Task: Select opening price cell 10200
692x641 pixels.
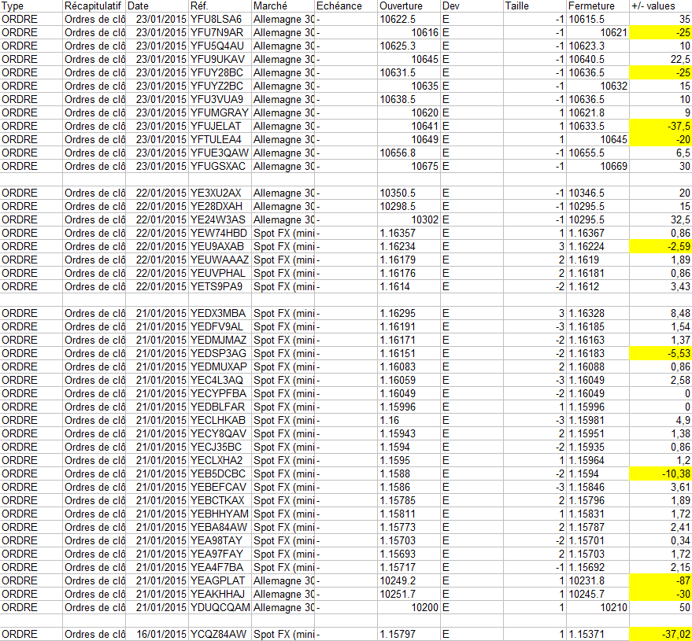Action: [409, 607]
